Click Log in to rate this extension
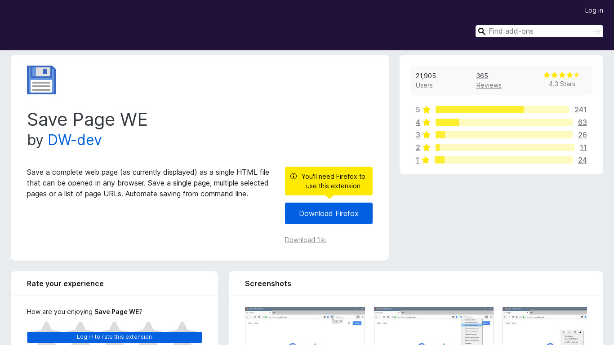 (114, 337)
